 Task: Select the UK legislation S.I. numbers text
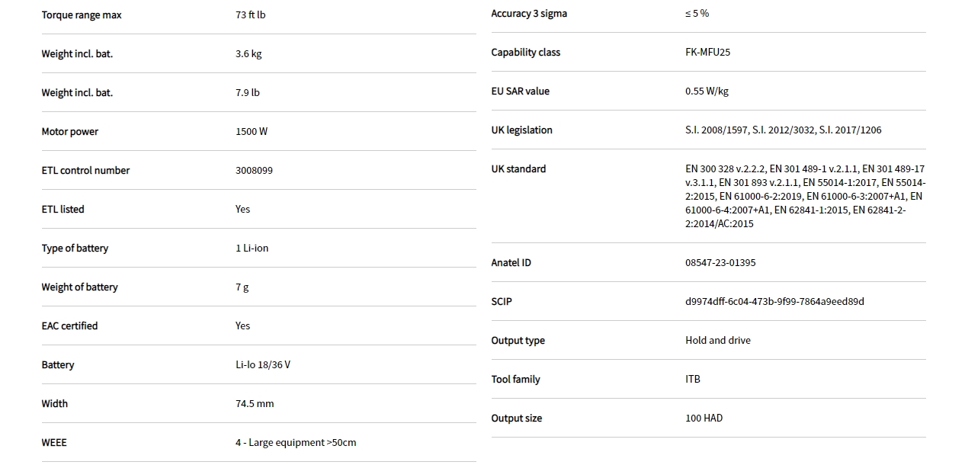tap(783, 130)
